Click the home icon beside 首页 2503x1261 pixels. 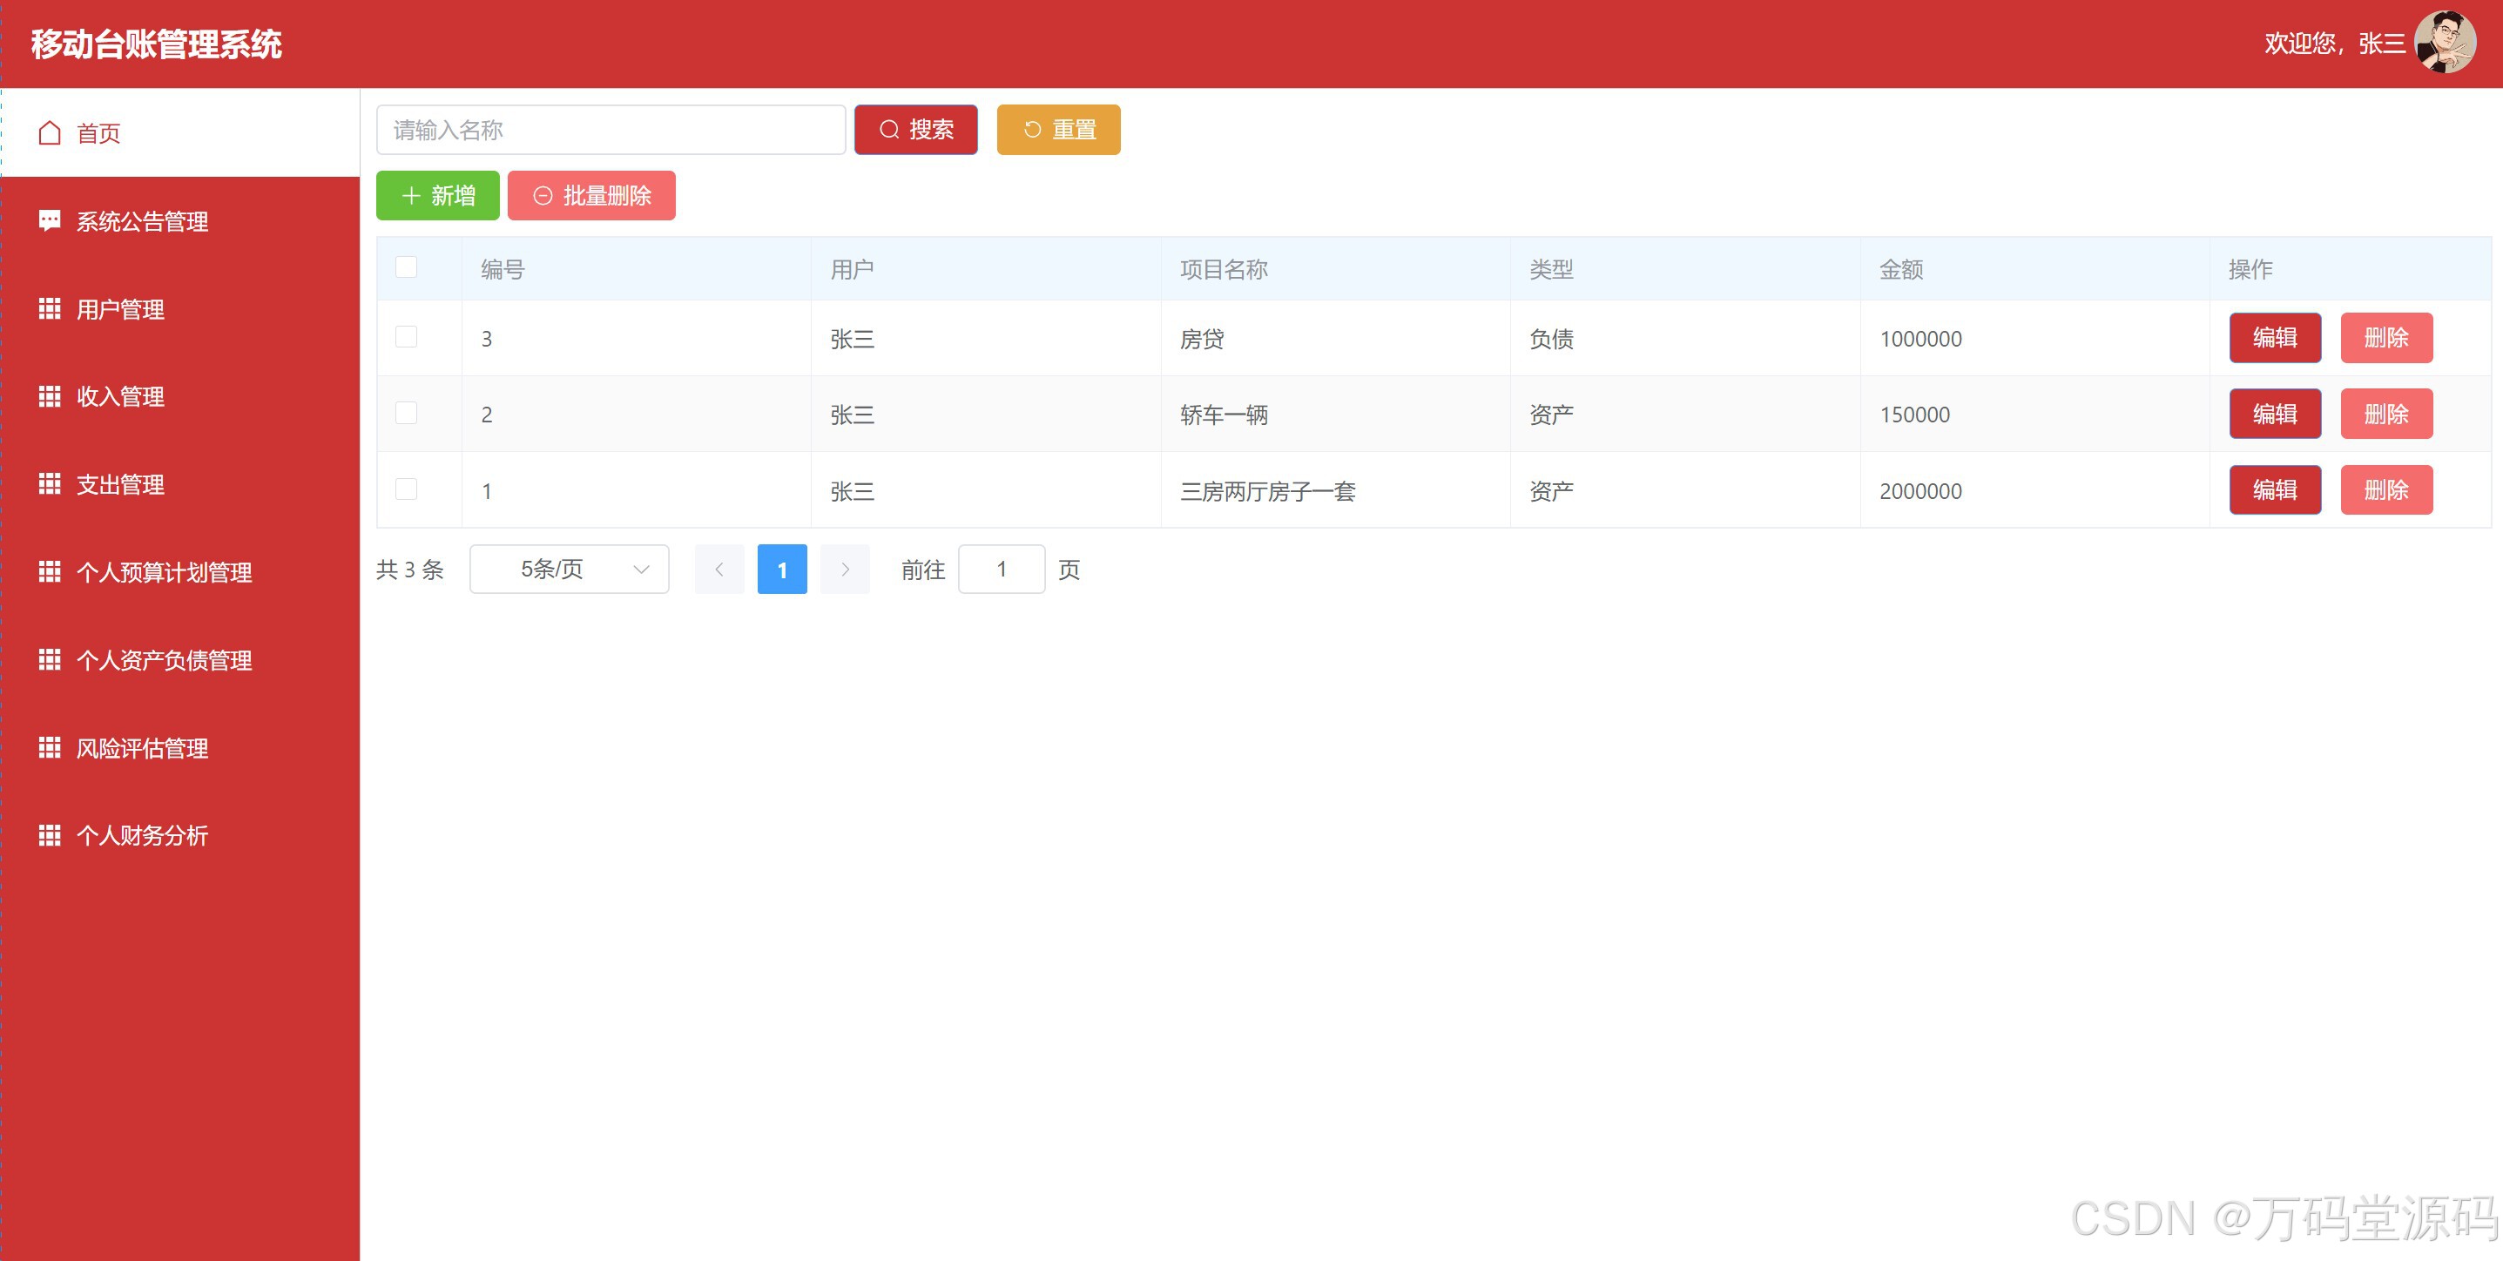[50, 133]
